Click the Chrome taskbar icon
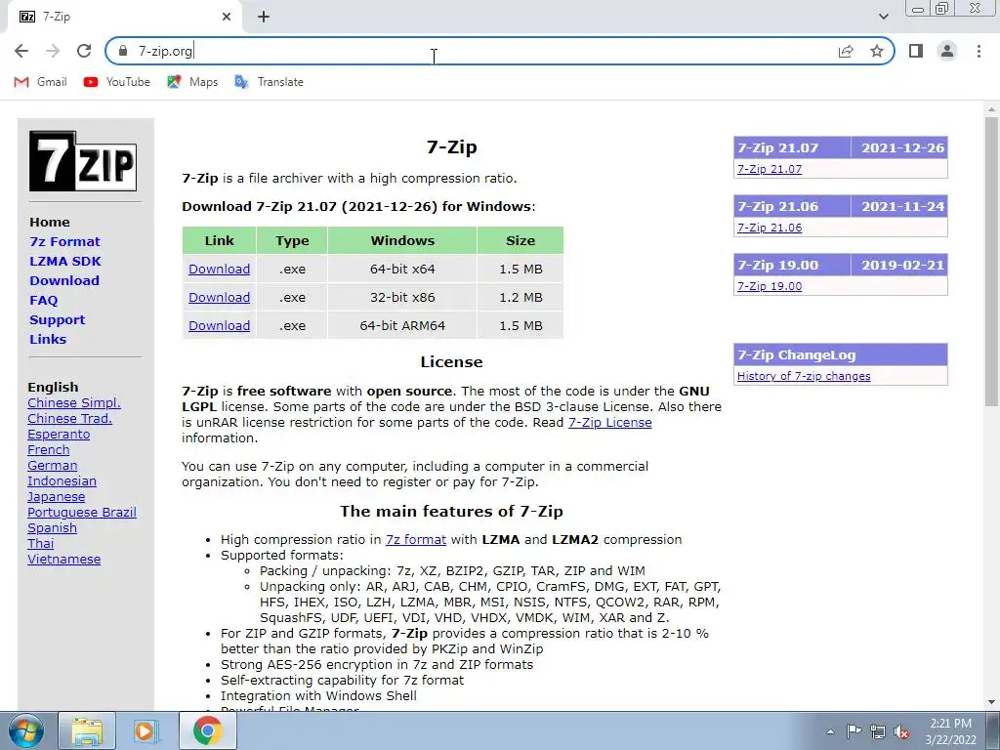 207,730
